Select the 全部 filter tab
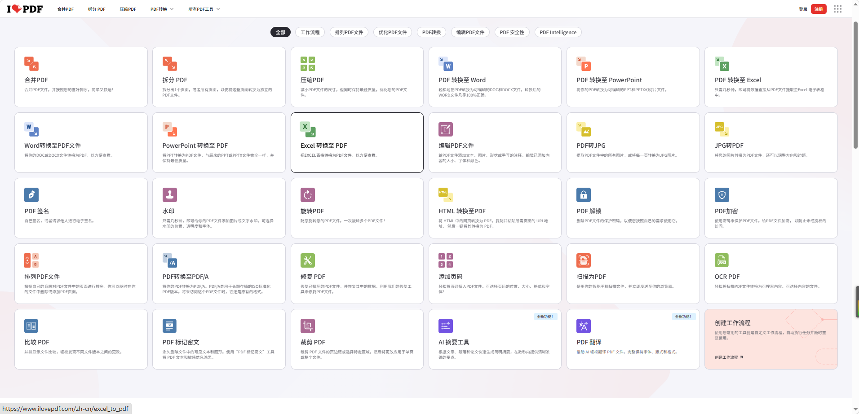Screen dimensions: 859x414 [280, 32]
